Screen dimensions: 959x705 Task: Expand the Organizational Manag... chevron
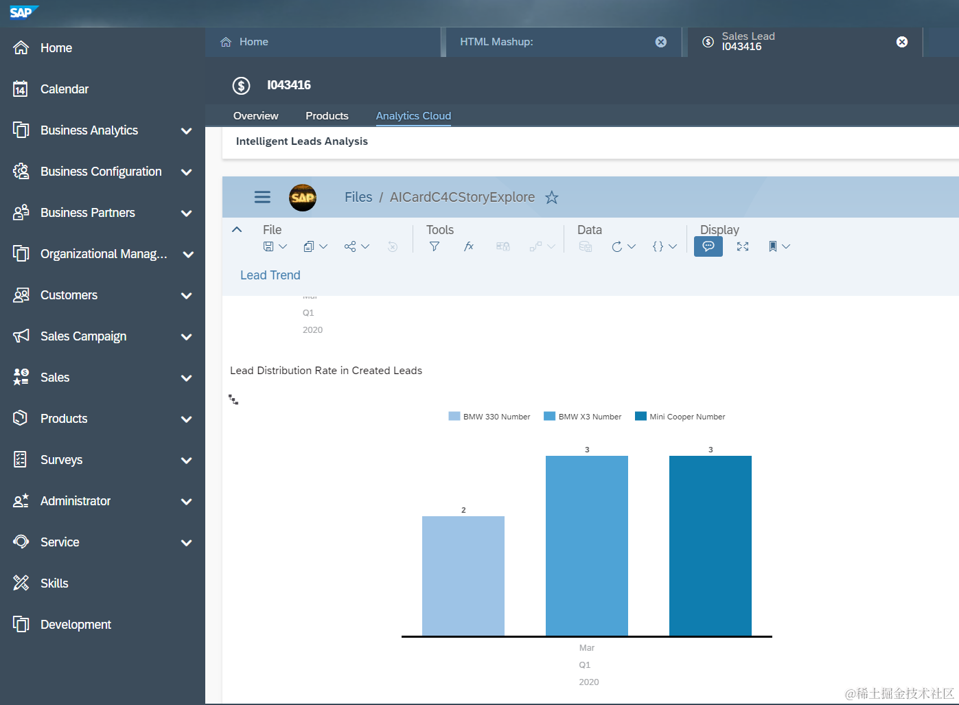(188, 254)
